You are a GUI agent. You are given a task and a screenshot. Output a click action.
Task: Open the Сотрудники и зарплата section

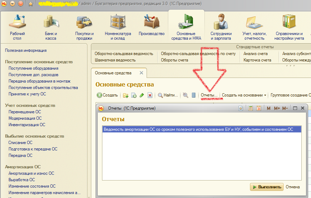coord(221,28)
